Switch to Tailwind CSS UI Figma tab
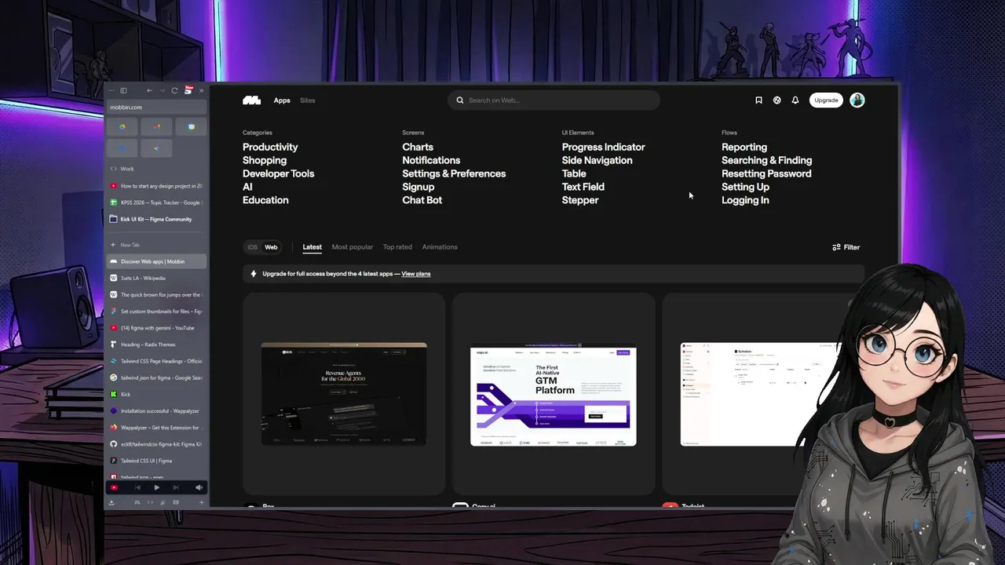Screen dimensions: 1005x565 [156, 461]
